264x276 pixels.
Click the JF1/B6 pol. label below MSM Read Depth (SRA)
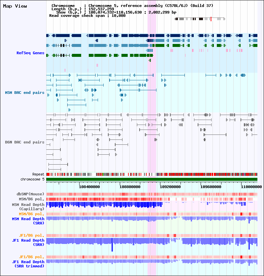click(32, 236)
